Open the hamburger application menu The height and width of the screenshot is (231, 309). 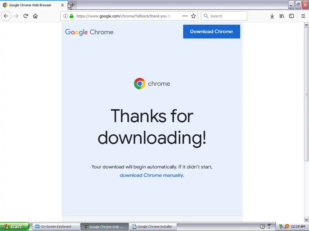click(303, 16)
